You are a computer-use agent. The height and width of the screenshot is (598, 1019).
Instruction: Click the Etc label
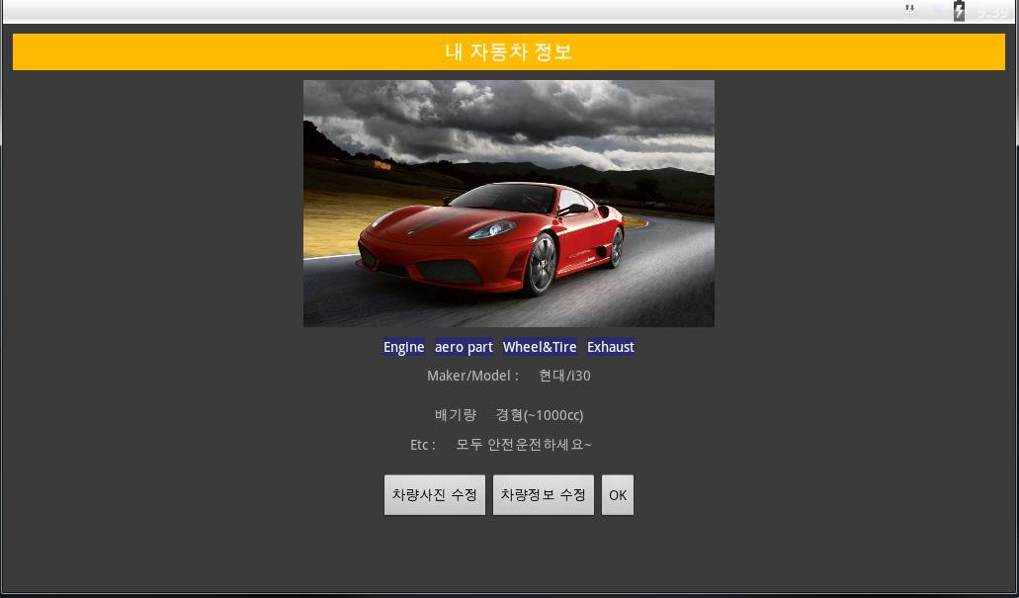coord(423,445)
